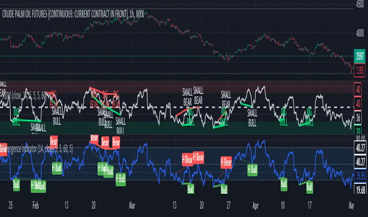Click the 4500 level on price axis
This screenshot has height=217, width=368.
point(360,4)
